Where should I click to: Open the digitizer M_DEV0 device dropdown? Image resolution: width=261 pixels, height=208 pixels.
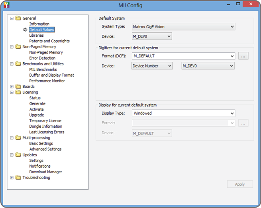208,66
